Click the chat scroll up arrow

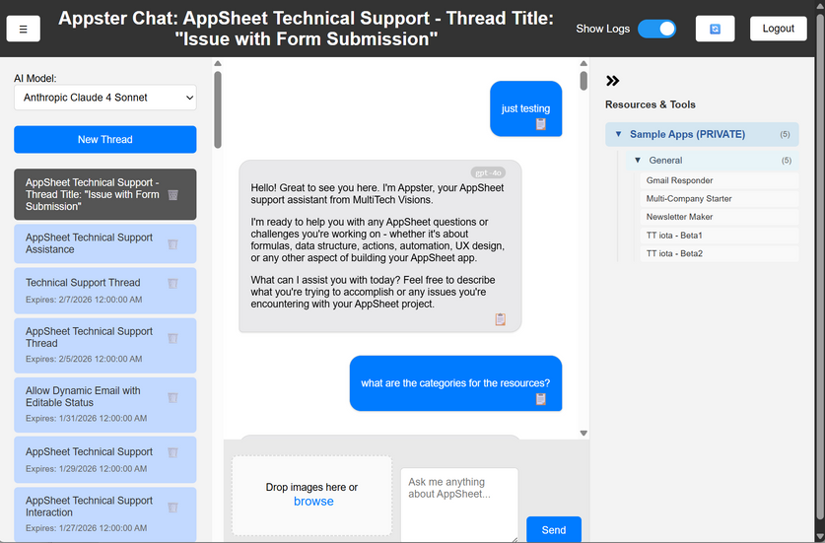584,64
